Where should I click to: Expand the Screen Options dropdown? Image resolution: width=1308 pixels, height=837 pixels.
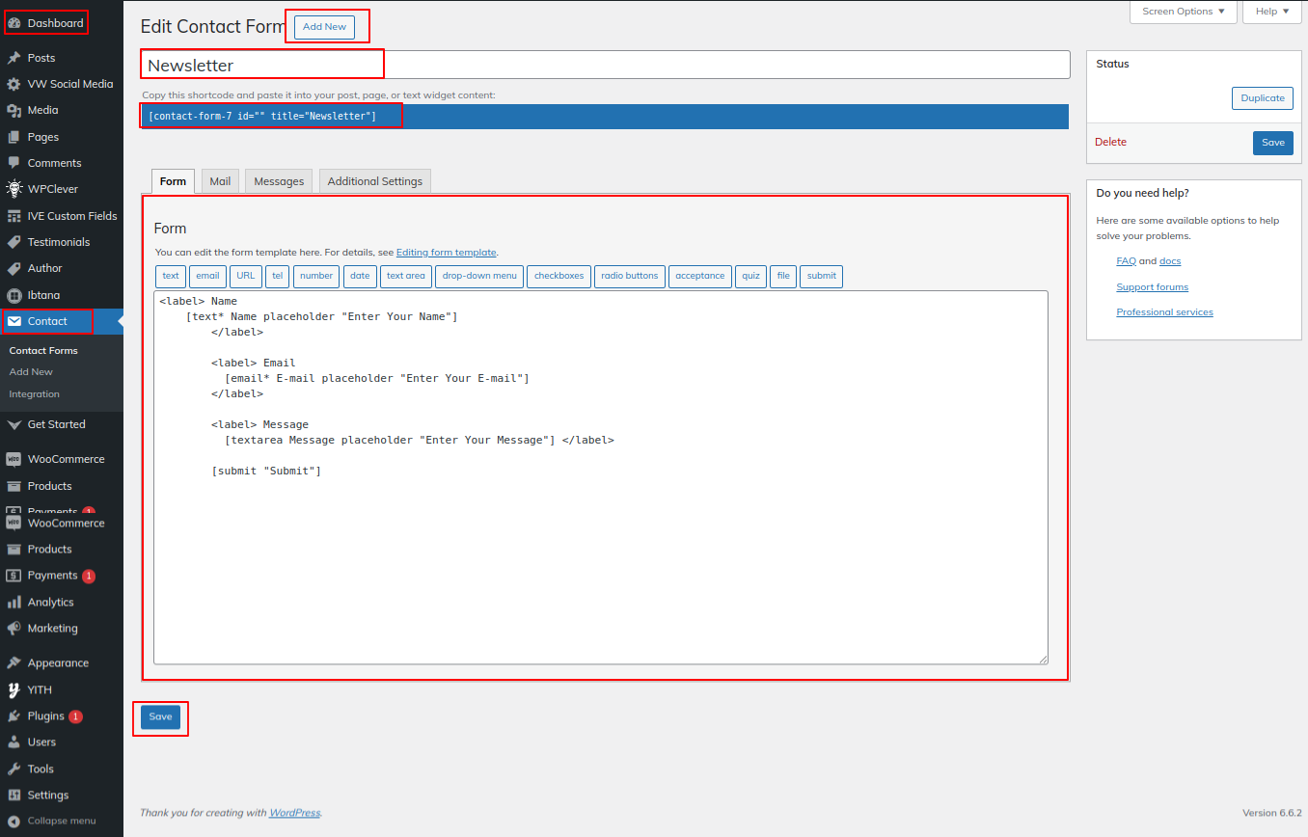1183,12
